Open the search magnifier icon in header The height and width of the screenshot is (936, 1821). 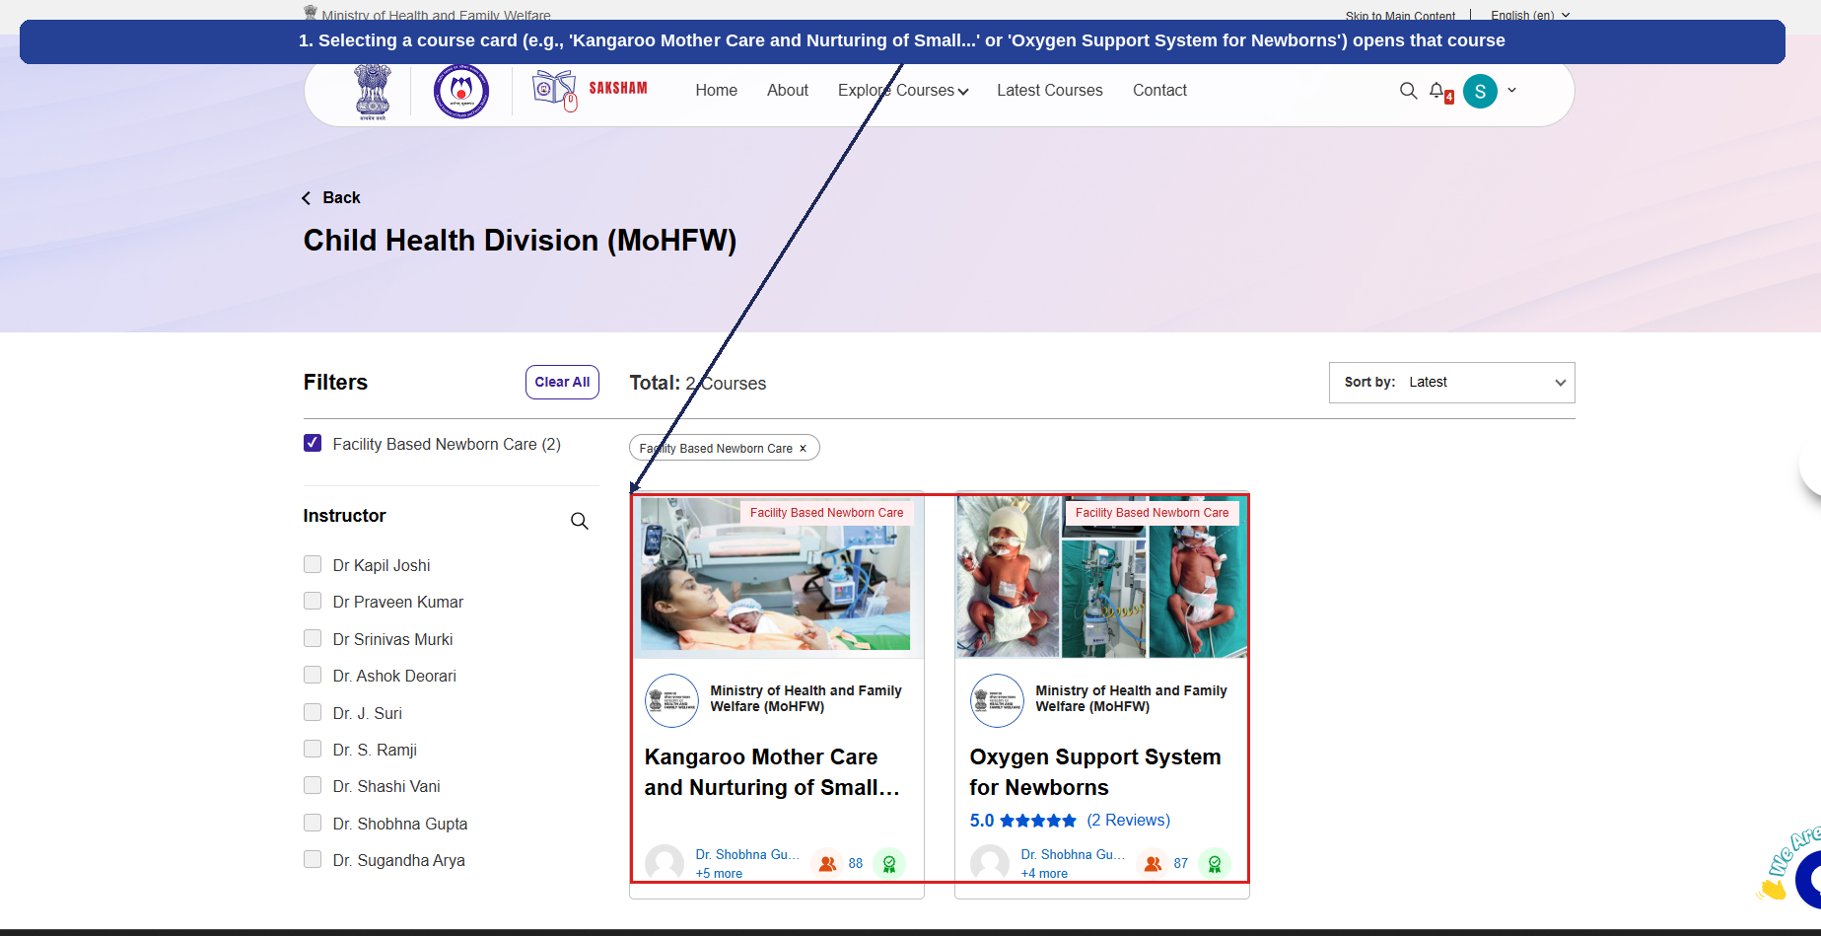pyautogui.click(x=1408, y=91)
